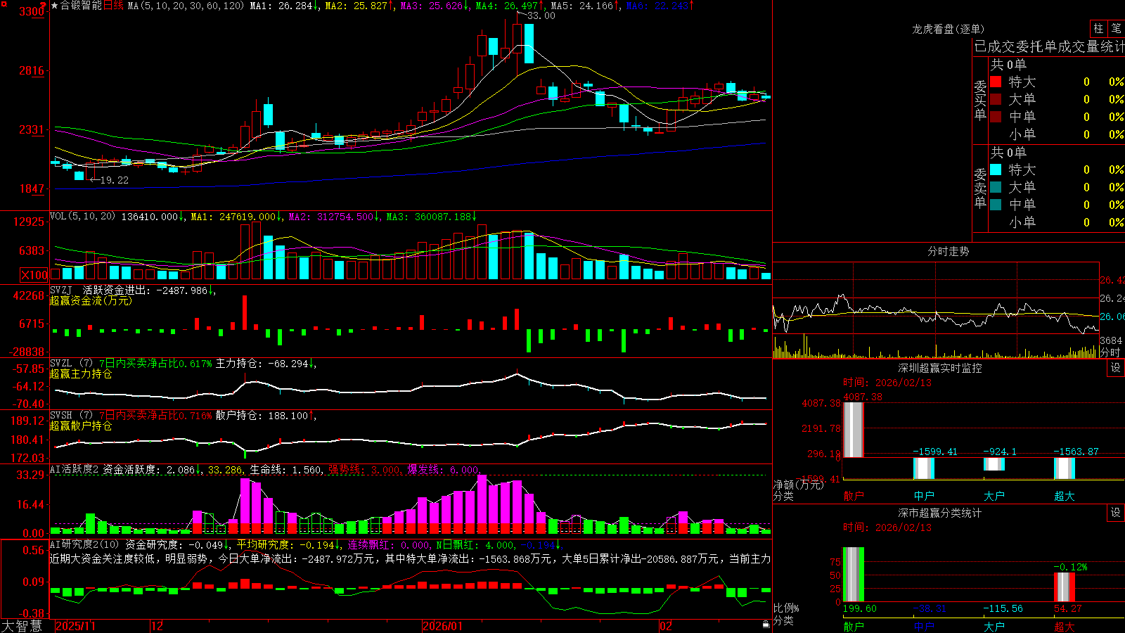Click the 时间: 2026/02/13 text in 实时监控

point(887,383)
